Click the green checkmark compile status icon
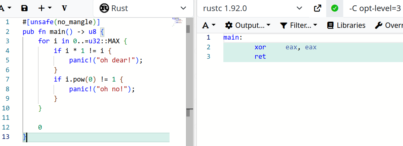This screenshot has height=146, width=403. click(334, 8)
